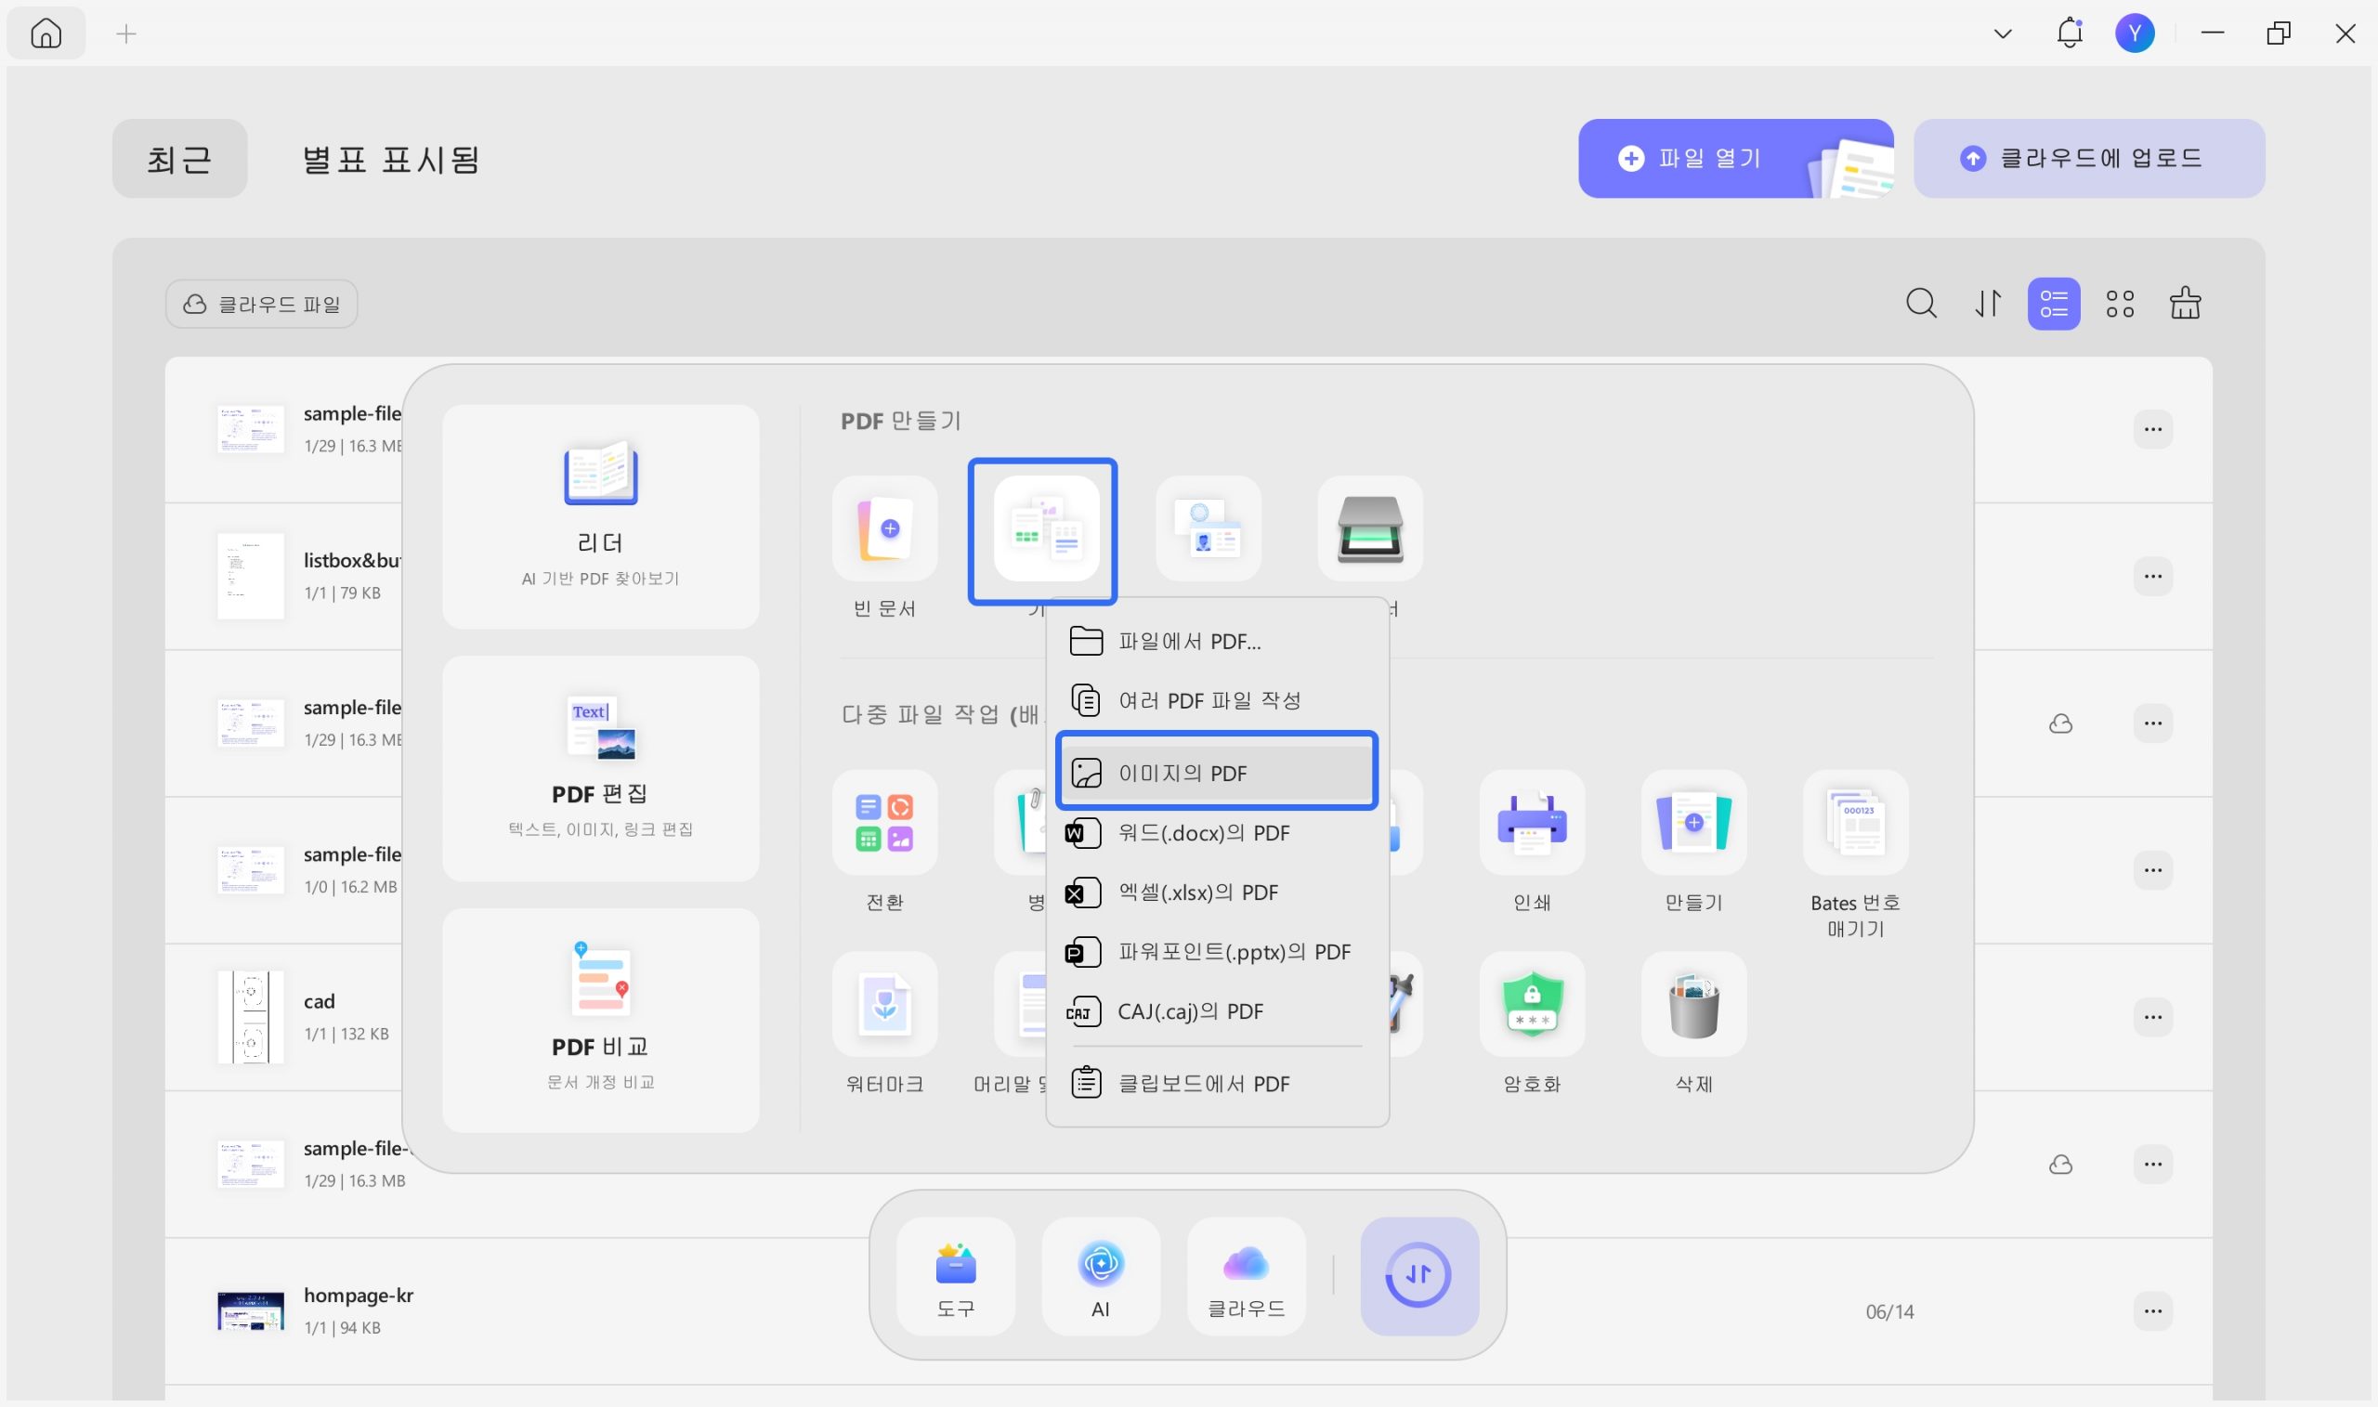2378x1407 pixels.
Task: Open the listbox&bu file thumbnail
Action: point(250,577)
